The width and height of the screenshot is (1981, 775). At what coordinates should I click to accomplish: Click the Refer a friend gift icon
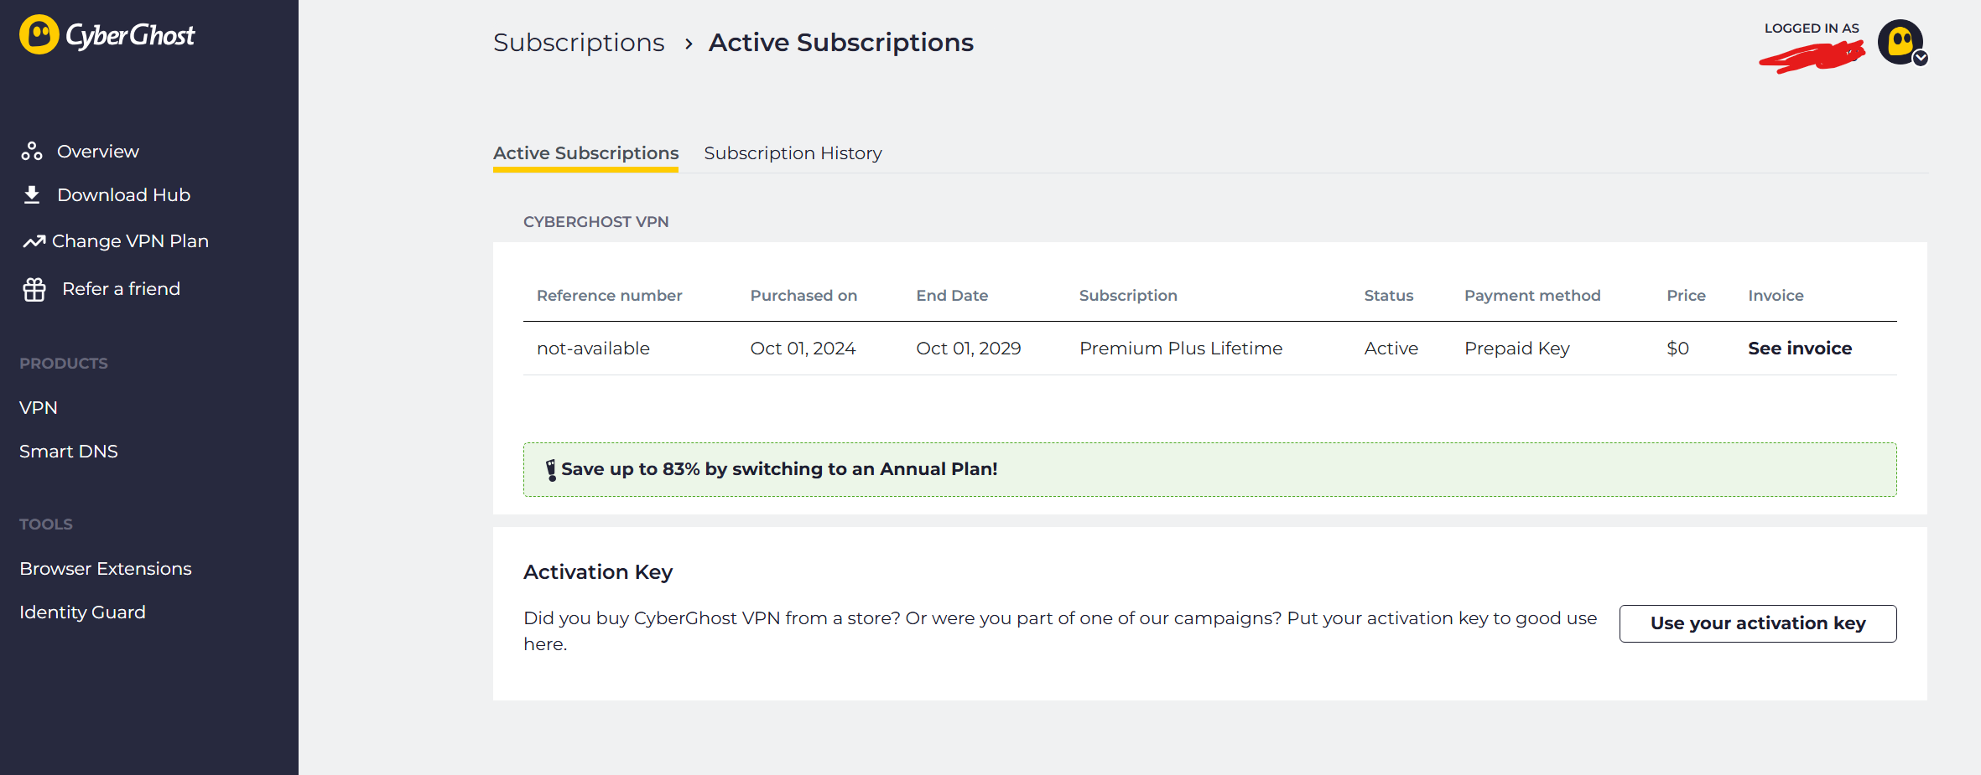pyautogui.click(x=34, y=289)
